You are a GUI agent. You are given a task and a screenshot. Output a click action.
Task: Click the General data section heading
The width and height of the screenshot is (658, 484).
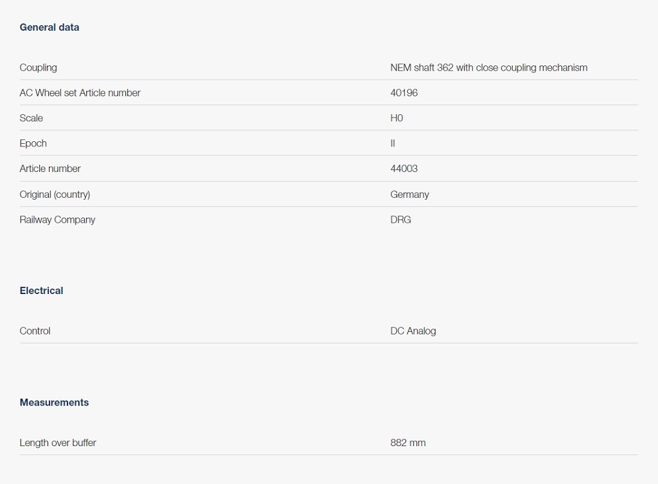[49, 27]
